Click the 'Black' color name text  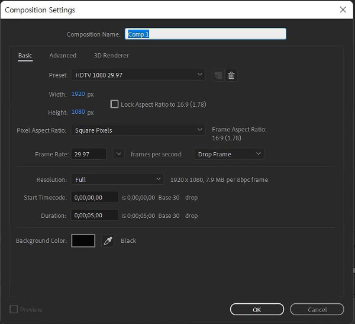(128, 241)
